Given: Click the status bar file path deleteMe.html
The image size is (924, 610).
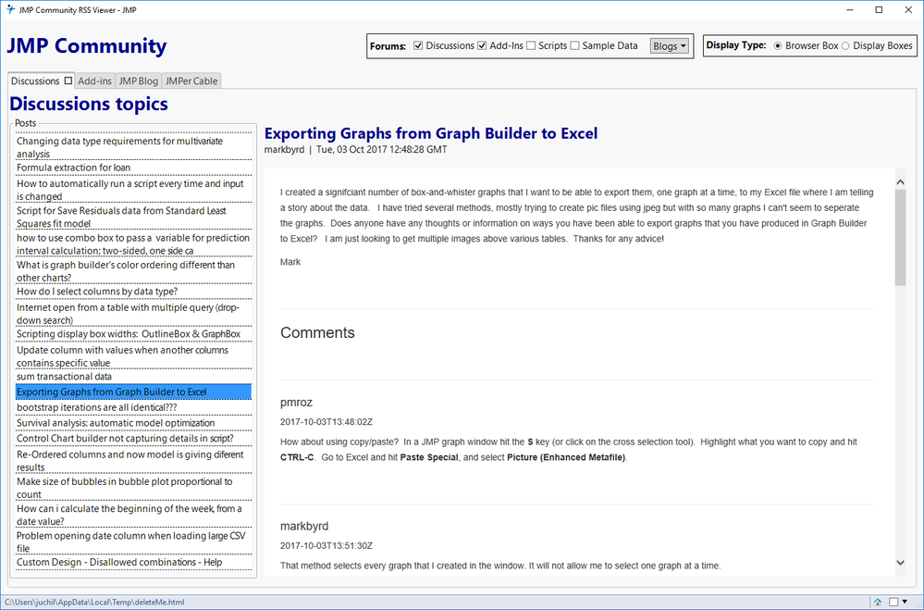Looking at the screenshot, I should click(94, 603).
